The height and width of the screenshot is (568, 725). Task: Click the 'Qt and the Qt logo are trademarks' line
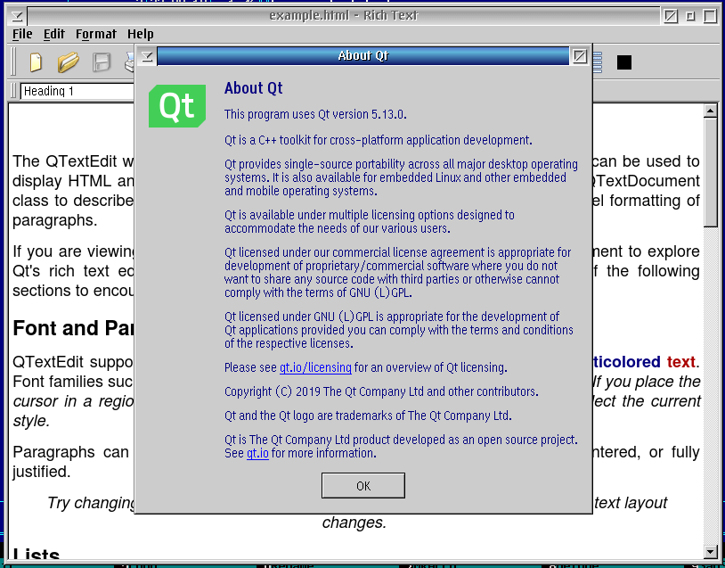(368, 416)
